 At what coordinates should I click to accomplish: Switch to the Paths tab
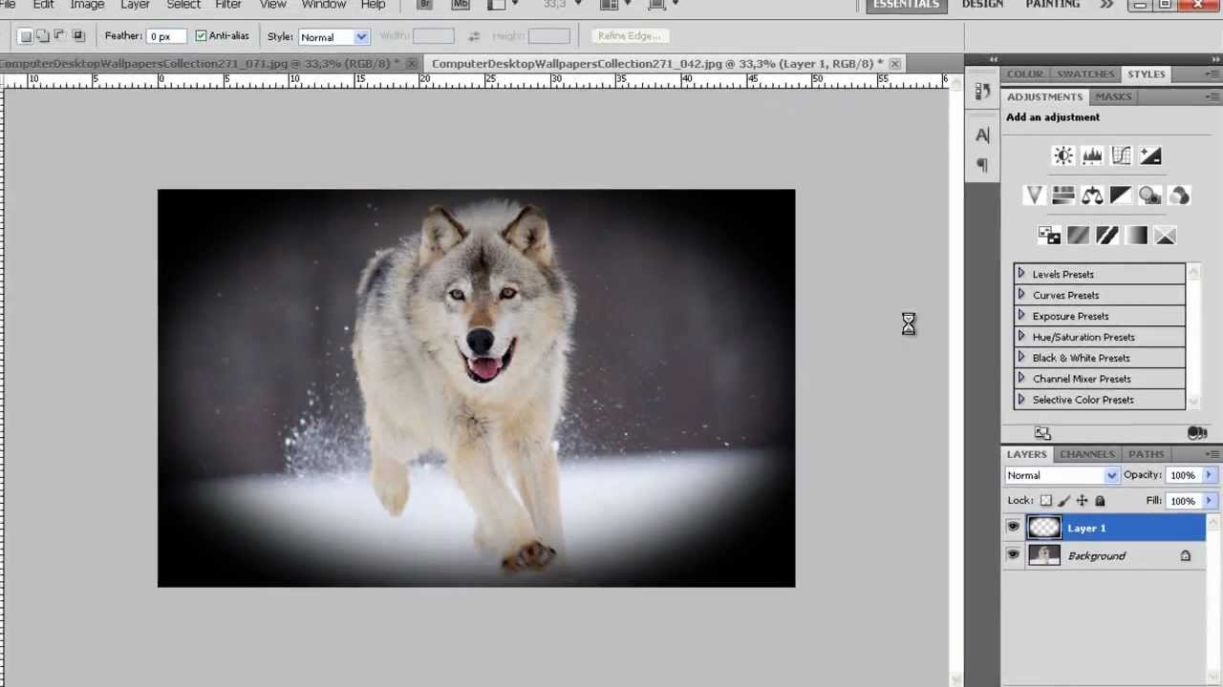click(x=1146, y=454)
